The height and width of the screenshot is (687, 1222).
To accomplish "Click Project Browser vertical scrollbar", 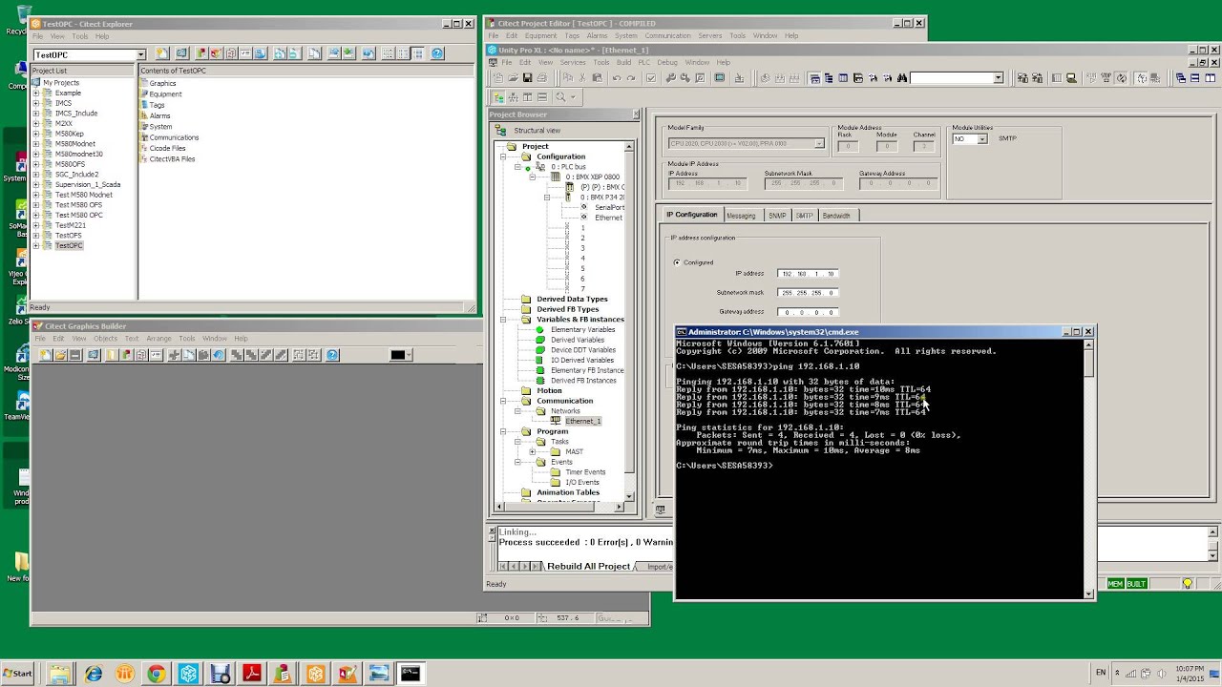I will point(629,323).
